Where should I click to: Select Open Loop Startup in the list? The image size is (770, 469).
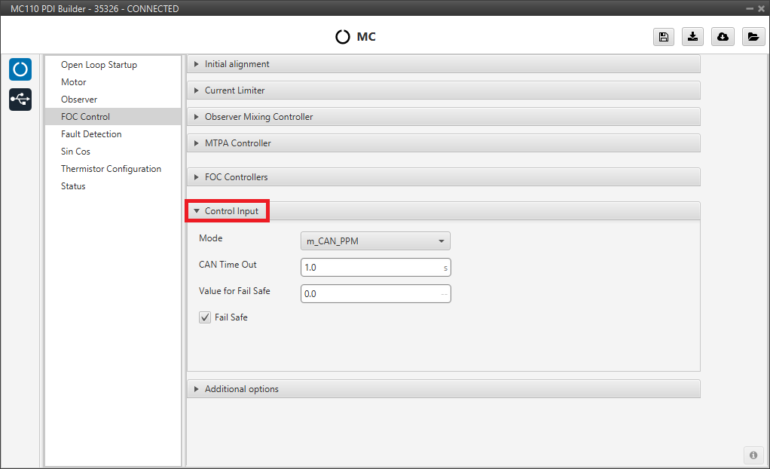pyautogui.click(x=99, y=65)
